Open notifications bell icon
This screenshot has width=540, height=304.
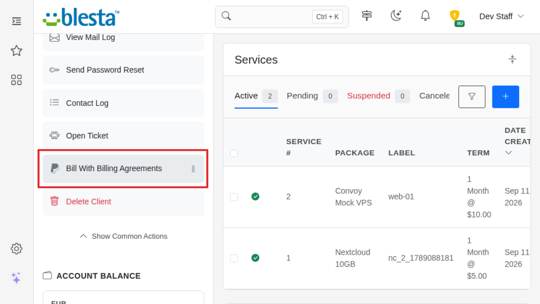pos(425,15)
